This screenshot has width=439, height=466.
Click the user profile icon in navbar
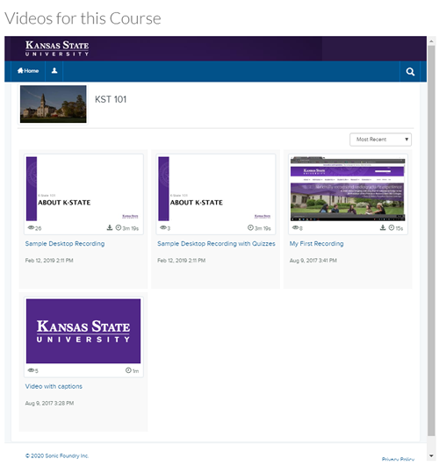[54, 71]
